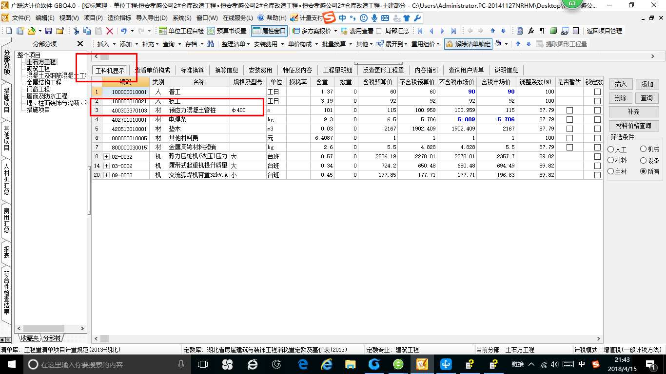Click 返回项目管理 button
Image resolution: width=666 pixels, height=374 pixels.
click(x=604, y=31)
